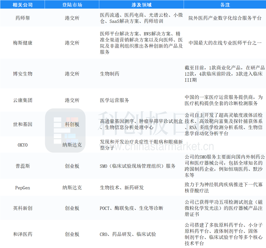
Task: Select the 医学运营服务 field cell
Action: (115, 100)
